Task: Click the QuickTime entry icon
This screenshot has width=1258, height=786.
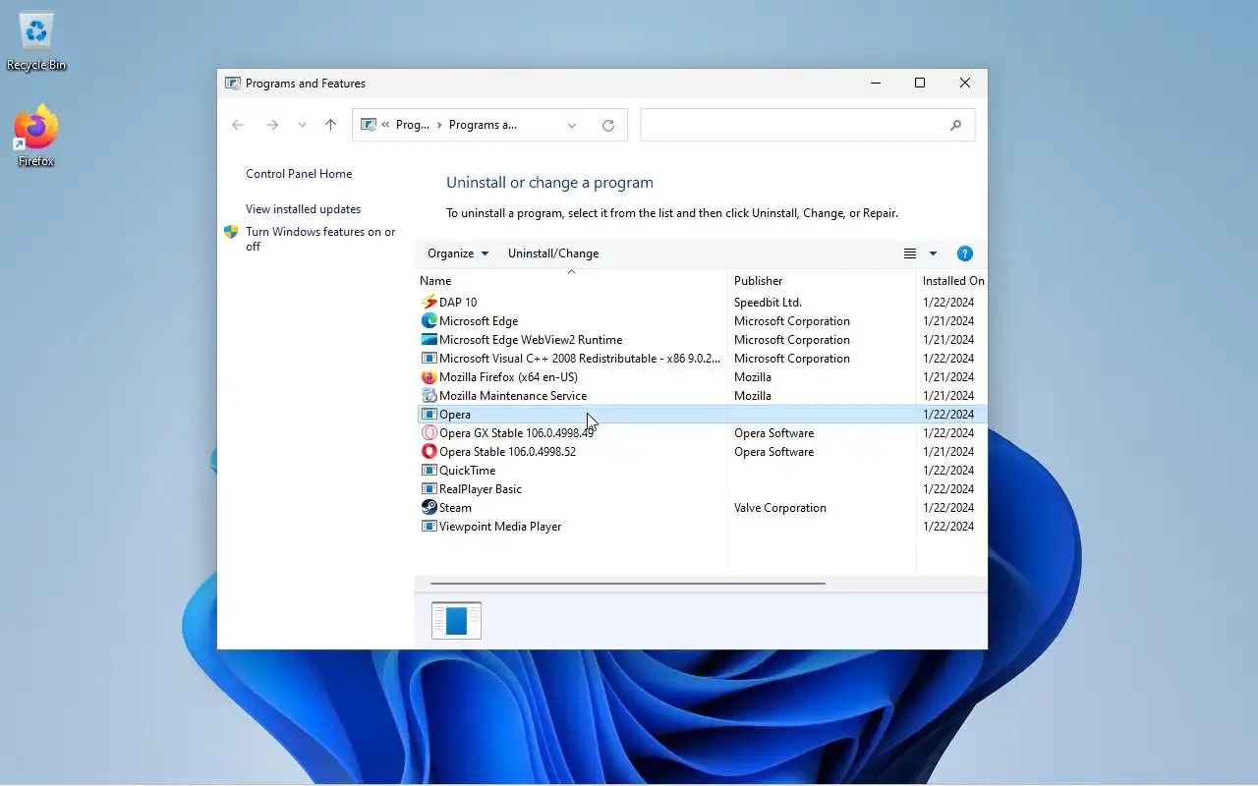Action: pos(429,471)
